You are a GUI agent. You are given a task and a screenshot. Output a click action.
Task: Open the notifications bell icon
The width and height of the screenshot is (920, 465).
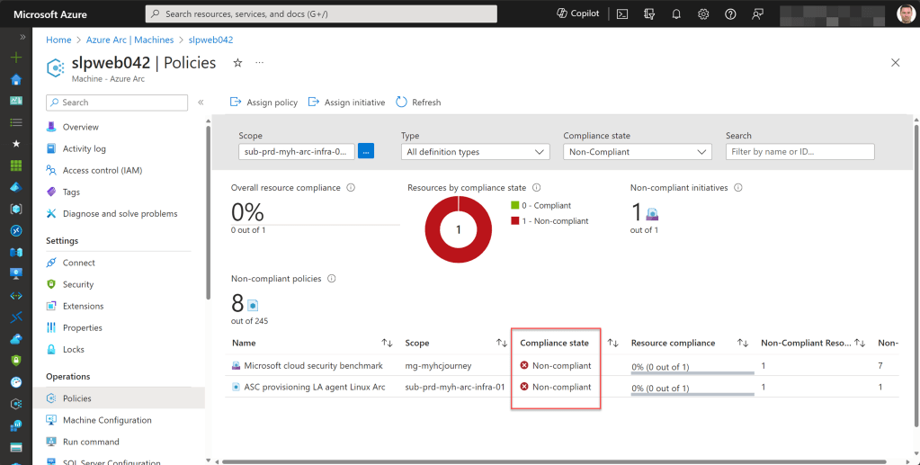(x=676, y=14)
